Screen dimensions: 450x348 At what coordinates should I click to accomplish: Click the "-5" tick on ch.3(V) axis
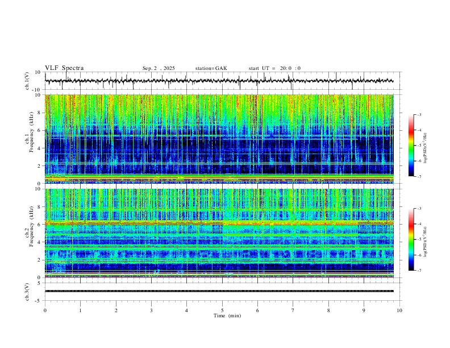[x=39, y=301]
